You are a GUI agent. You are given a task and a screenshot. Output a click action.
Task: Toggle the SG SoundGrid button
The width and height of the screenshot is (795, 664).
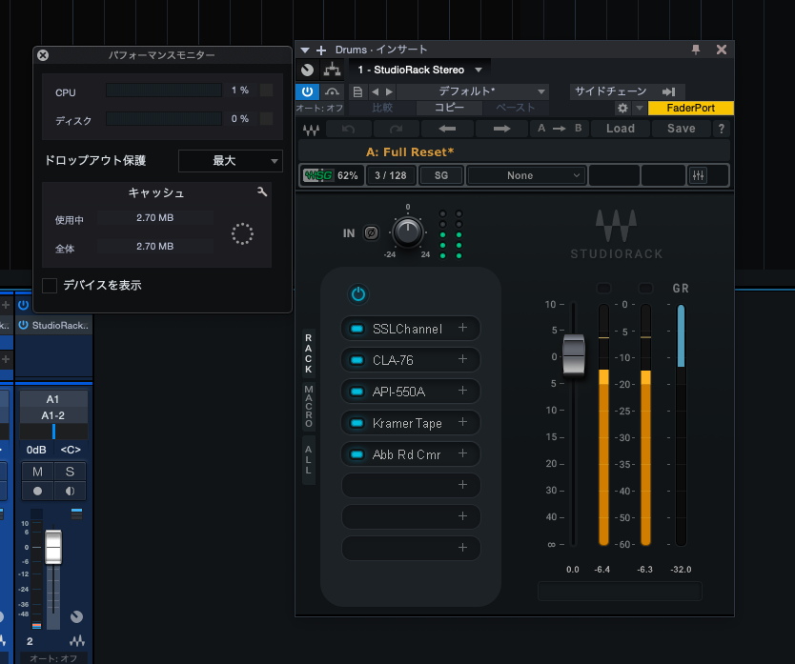click(x=441, y=176)
